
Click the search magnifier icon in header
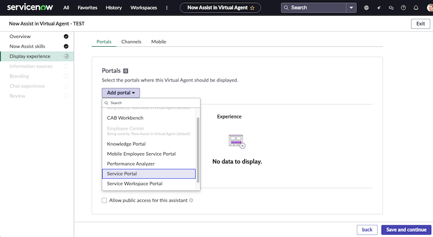point(286,8)
